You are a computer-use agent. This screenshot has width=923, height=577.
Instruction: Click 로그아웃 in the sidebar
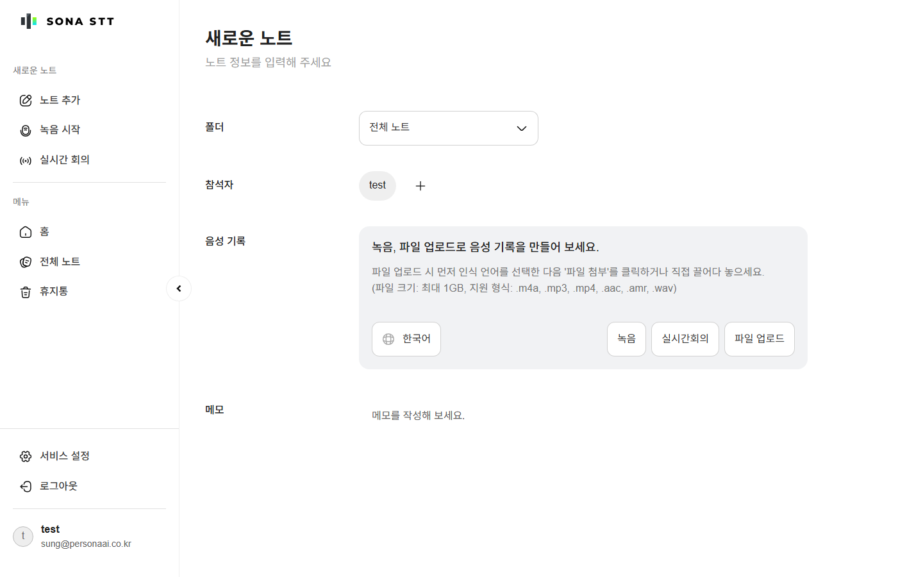coord(89,487)
